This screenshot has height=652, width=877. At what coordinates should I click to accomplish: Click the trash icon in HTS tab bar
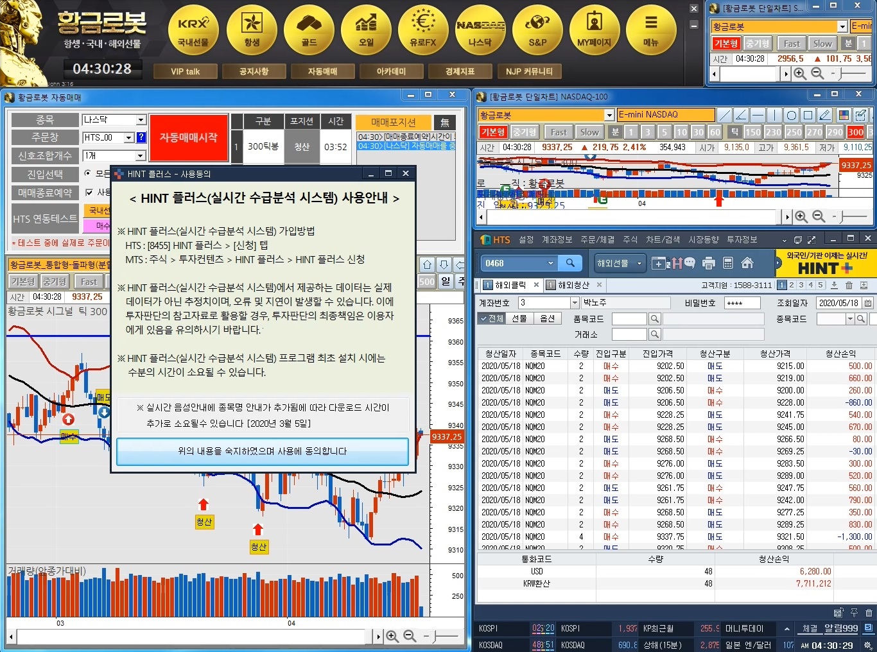pos(849,285)
